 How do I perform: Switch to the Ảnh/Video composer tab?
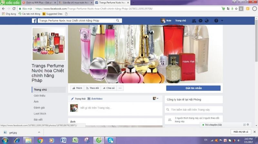[95, 98]
